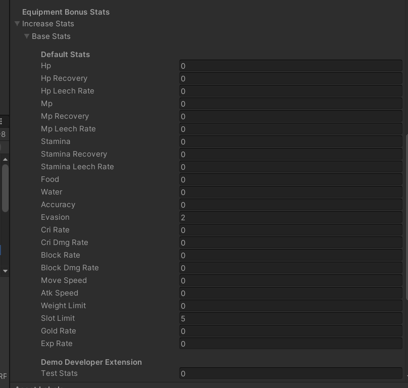408x388 pixels.
Task: Click the Hp Leech Rate field
Action: (x=290, y=91)
